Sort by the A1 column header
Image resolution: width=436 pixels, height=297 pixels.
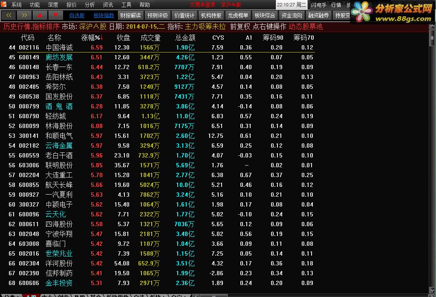point(248,38)
